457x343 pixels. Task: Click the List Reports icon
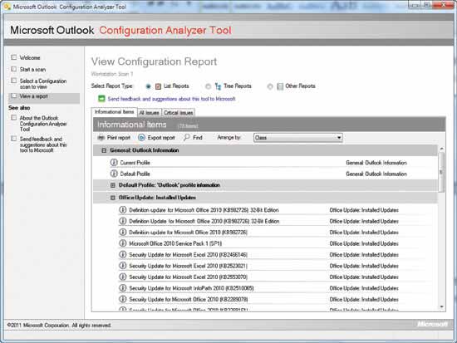click(158, 86)
